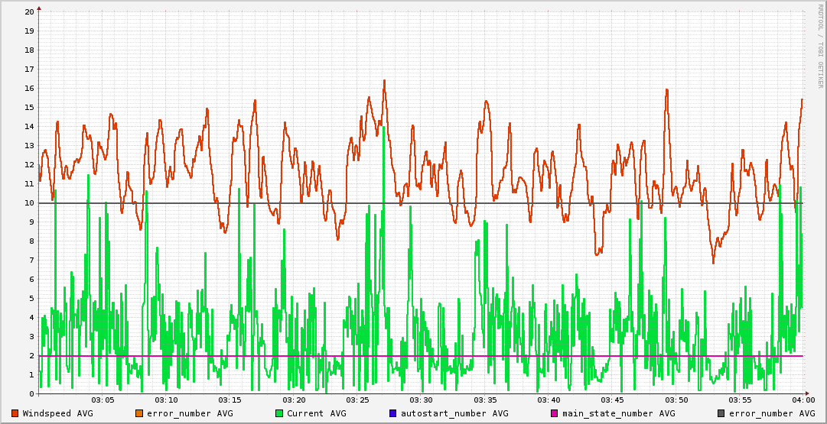827x424 pixels.
Task: Select the 'Current AVG' legend label
Action: click(317, 413)
